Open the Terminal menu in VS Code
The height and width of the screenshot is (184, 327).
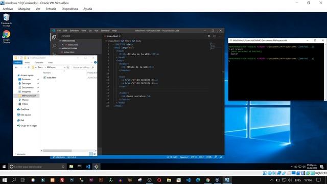(x=105, y=31)
